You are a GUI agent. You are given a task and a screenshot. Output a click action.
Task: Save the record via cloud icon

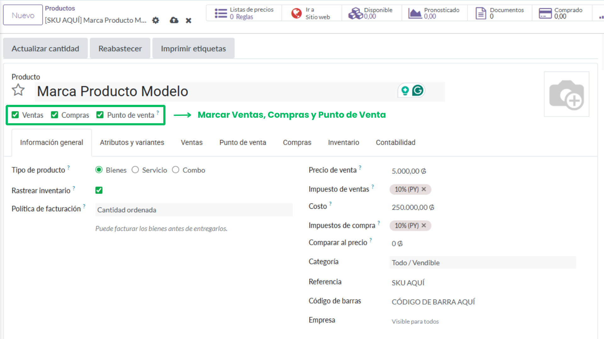pos(174,20)
